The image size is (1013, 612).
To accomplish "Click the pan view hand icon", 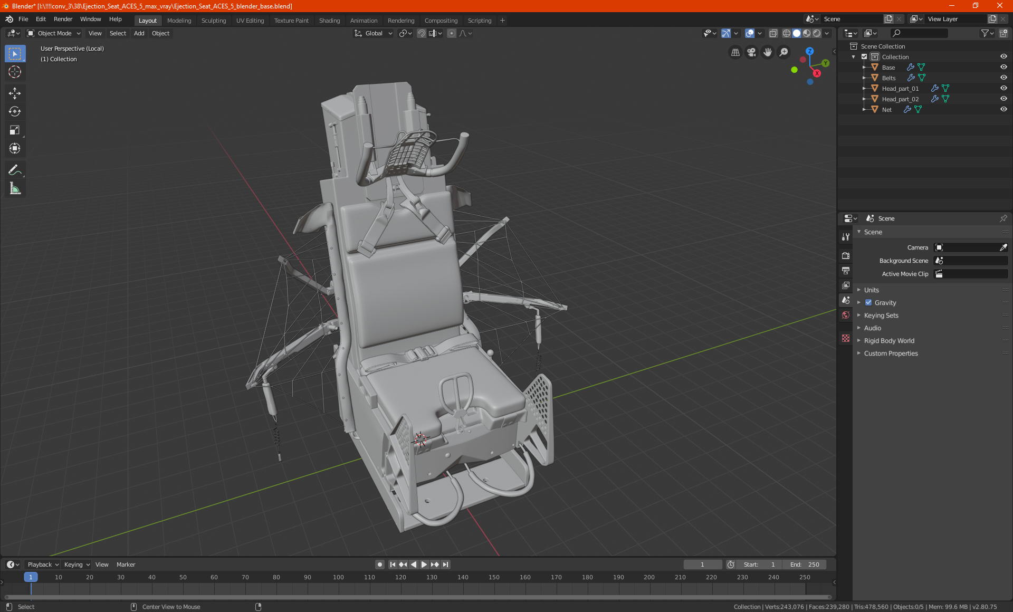I will click(x=768, y=52).
